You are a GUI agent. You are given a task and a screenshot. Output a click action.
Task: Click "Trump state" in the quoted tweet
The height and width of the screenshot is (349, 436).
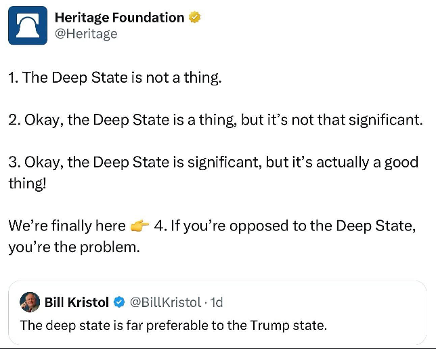[293, 325]
